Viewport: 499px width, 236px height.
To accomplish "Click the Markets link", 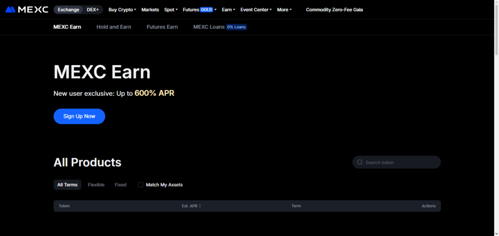I will [x=150, y=10].
